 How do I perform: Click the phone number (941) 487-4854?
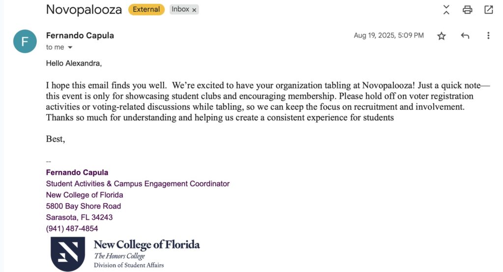click(72, 228)
